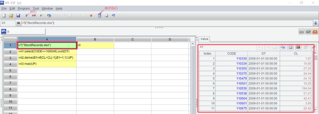Viewport: 319px width, 114px height.
Task: Click the run-to-cursor icon
Action: pyautogui.click(x=42, y=16)
